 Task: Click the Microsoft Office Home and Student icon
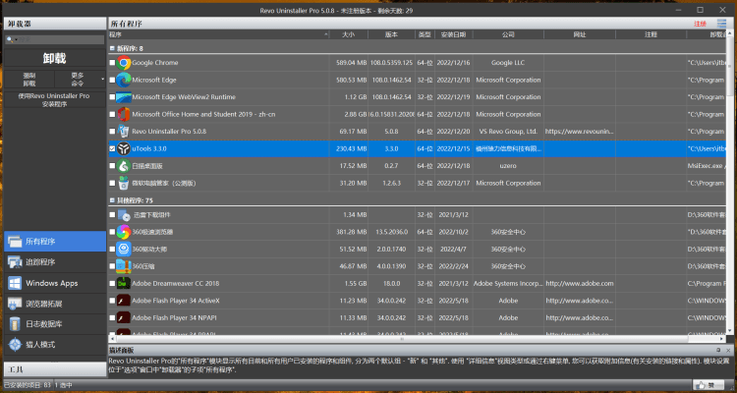[x=124, y=114]
